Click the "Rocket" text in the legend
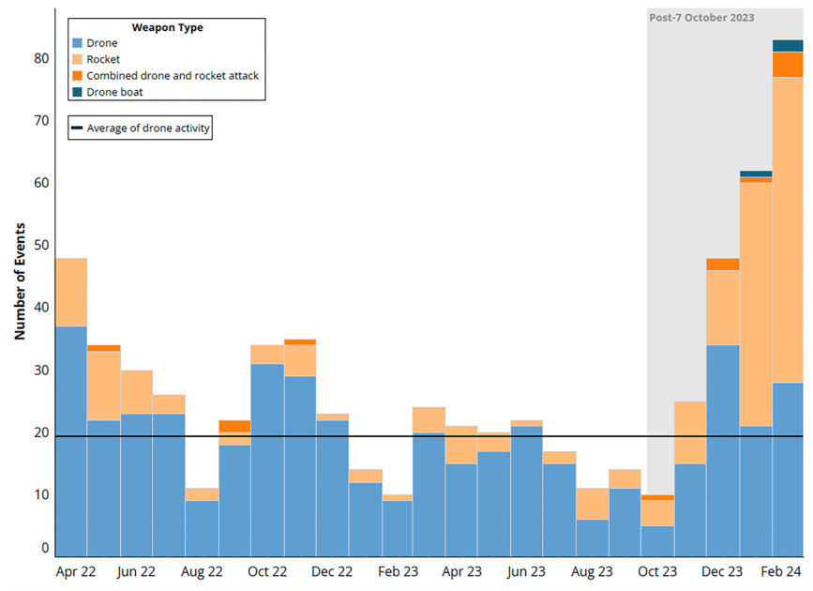 (103, 59)
